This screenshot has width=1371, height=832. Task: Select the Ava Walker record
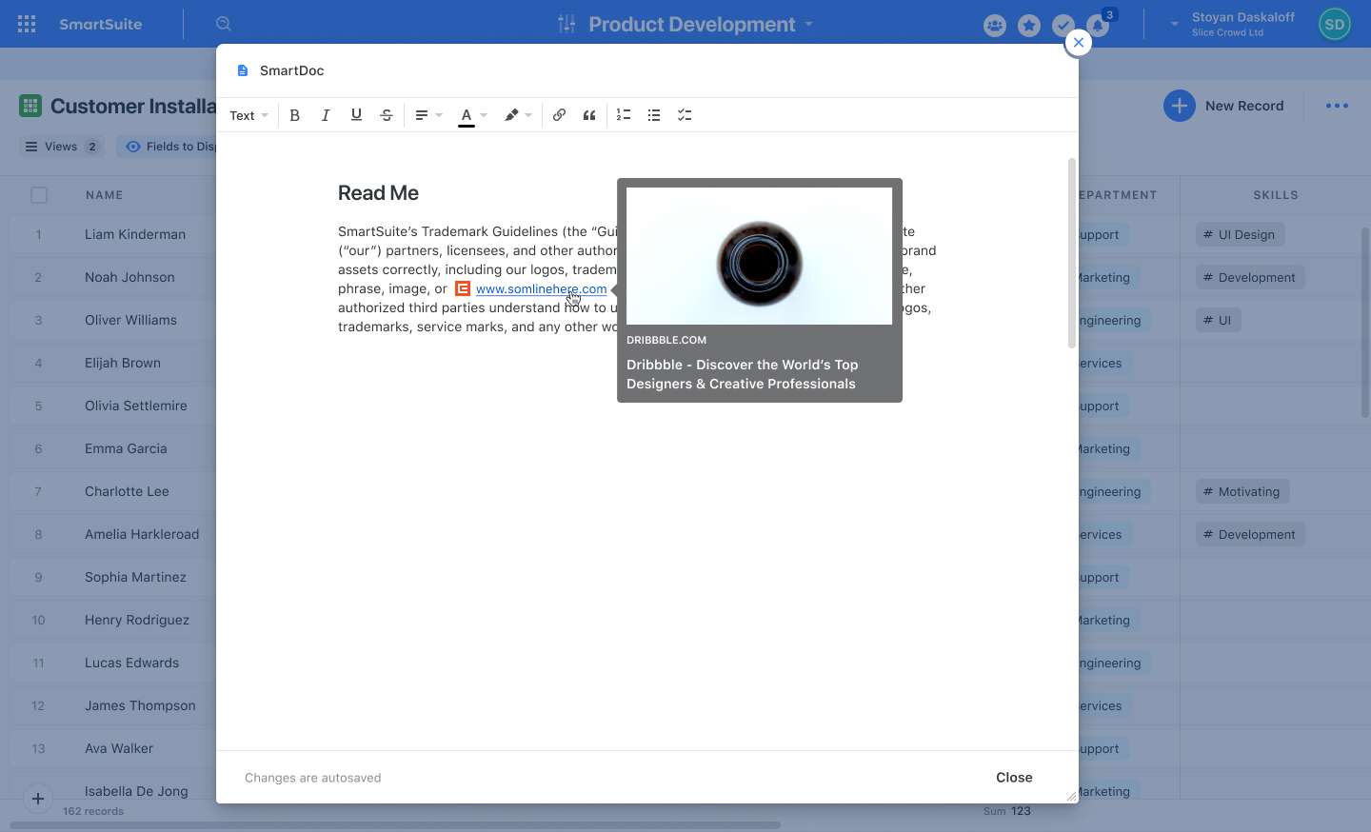tap(119, 748)
